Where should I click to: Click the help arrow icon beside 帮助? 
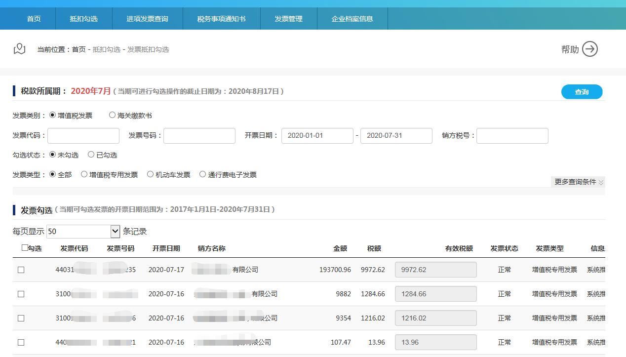(590, 49)
